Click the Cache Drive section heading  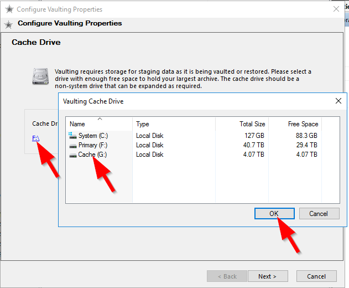(36, 42)
